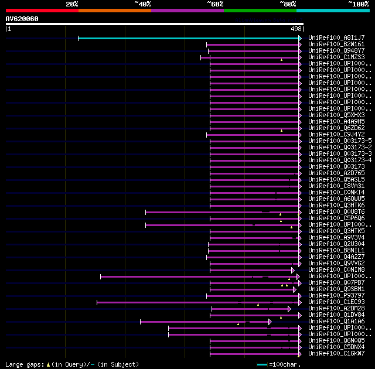Select the UniRef100_Q6N0Q5 label
Viewport: 375px width, 369px height.
pos(336,341)
